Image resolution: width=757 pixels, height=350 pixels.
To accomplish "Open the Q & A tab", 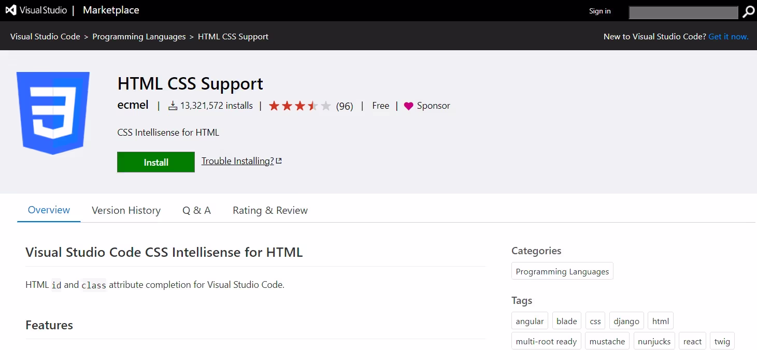I will point(196,210).
